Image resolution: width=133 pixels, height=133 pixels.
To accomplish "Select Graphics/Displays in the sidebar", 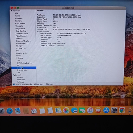I will tap(23, 41).
